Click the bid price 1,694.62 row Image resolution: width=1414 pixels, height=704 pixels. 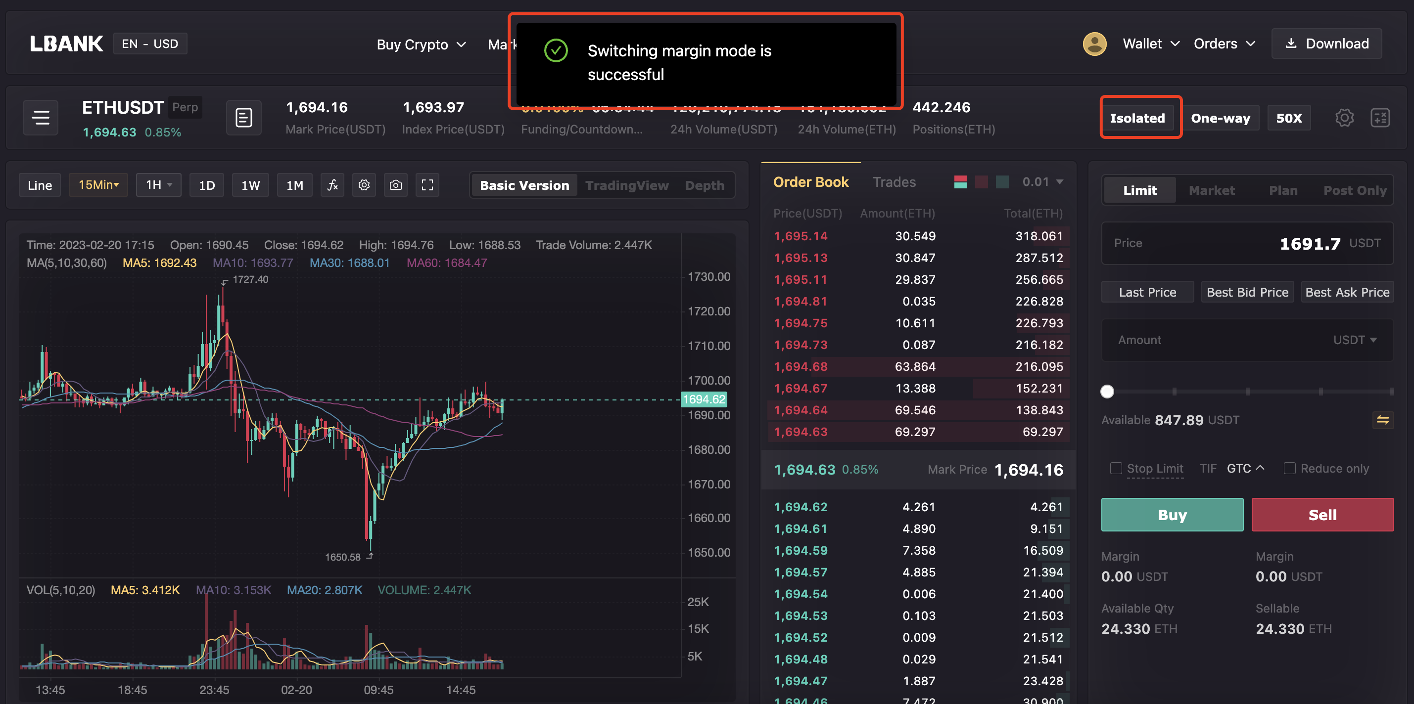[918, 506]
